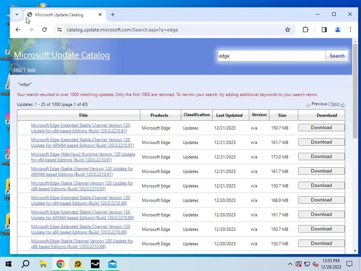Viewport: 361px width, 271px height.
Task: Open the Extensions puzzle icon
Action: pos(305,30)
